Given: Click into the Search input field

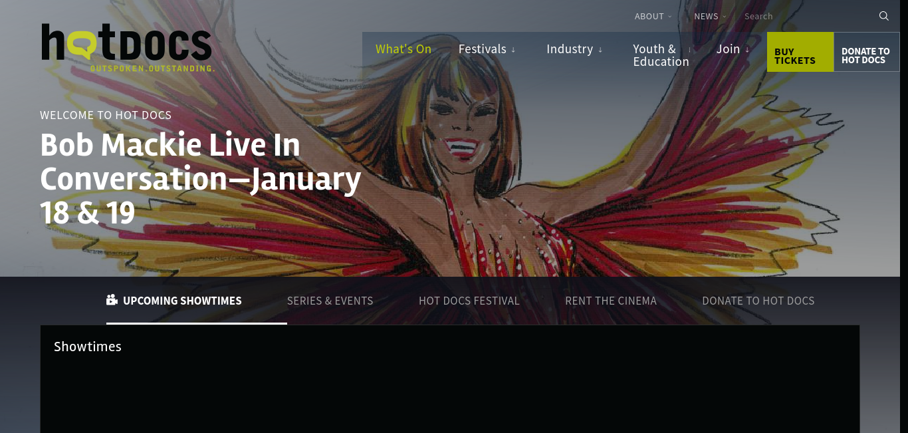Looking at the screenshot, I should (808, 16).
